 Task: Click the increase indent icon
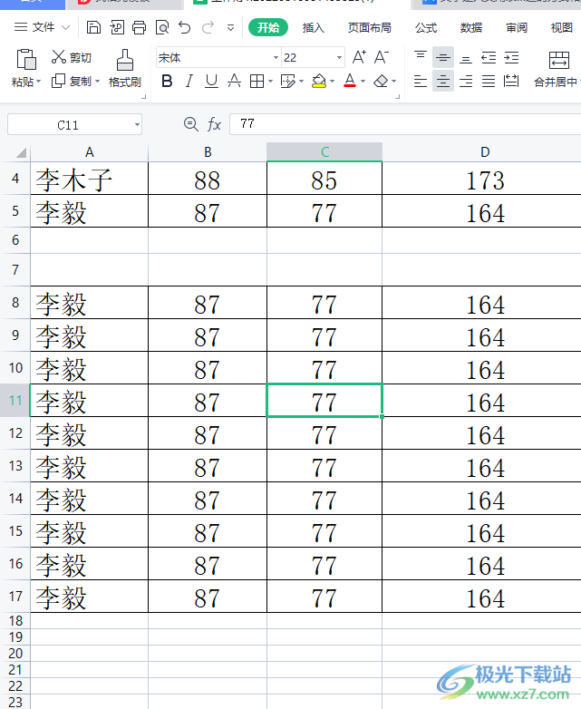pos(511,57)
